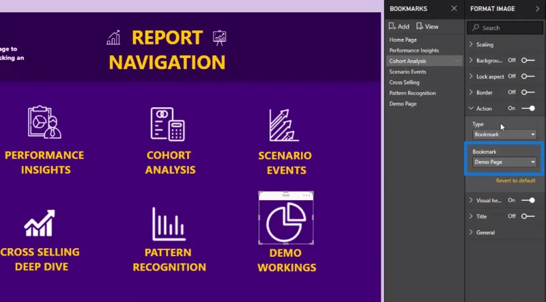Select the Cross Selling growth chart icon
The width and height of the screenshot is (546, 302).
[40, 223]
